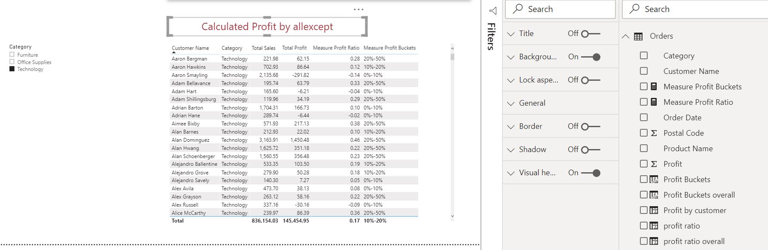Click sigma icon beside Postal Code
768x250 pixels.
654,133
